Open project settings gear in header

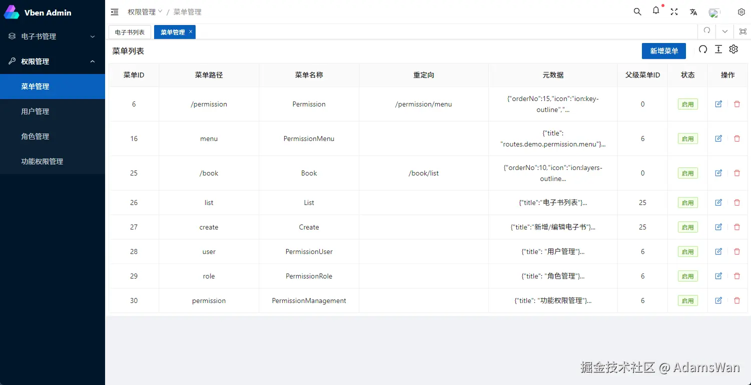(741, 12)
